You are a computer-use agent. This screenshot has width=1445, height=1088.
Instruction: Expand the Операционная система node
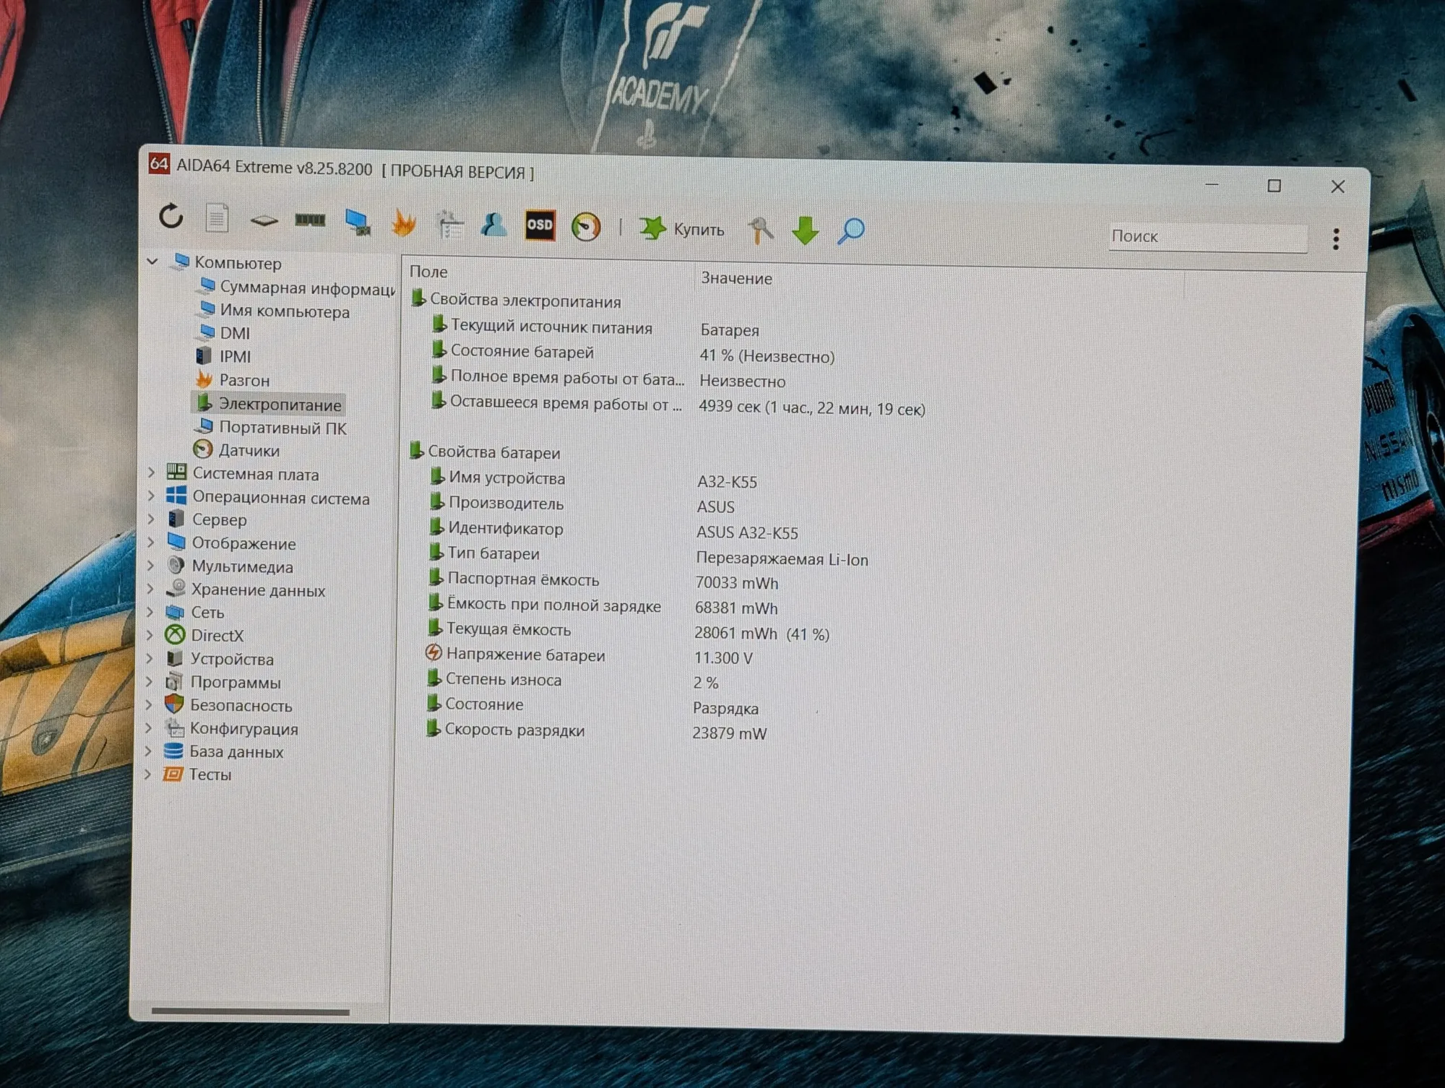tap(150, 496)
